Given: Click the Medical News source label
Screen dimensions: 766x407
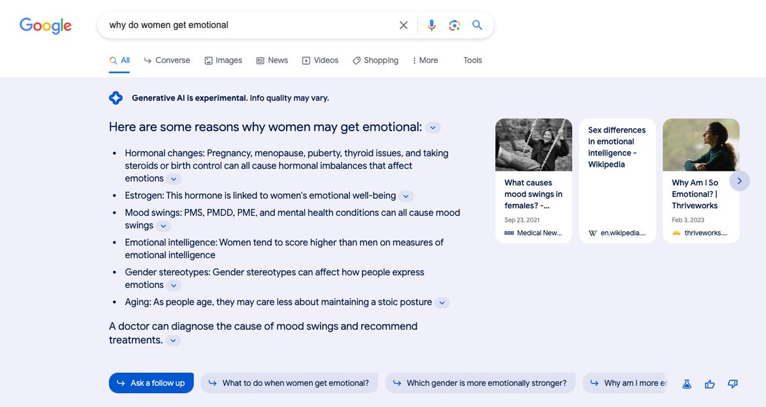Looking at the screenshot, I should click(533, 233).
